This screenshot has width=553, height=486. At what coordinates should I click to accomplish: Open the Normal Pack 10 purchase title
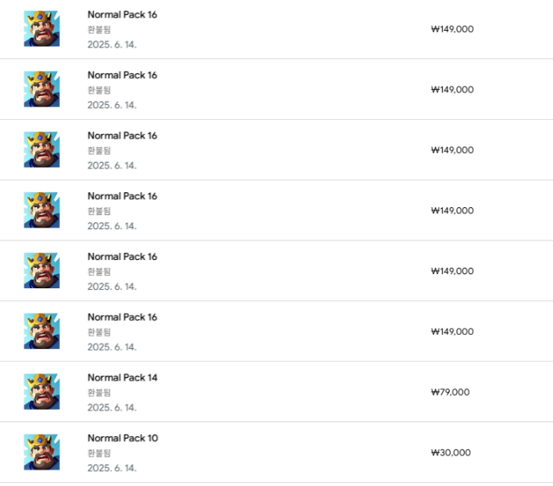pos(122,438)
